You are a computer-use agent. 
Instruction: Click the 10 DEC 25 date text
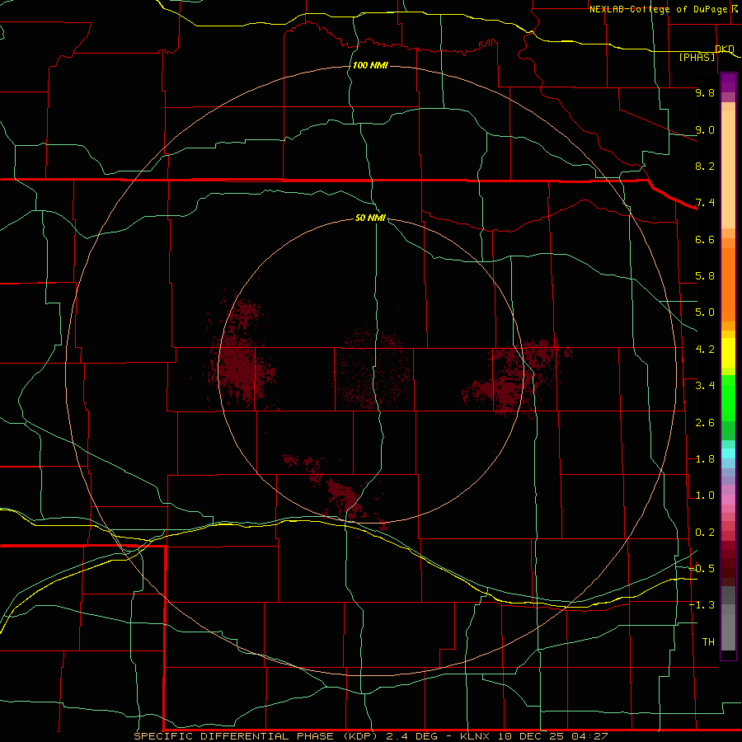[x=530, y=736]
